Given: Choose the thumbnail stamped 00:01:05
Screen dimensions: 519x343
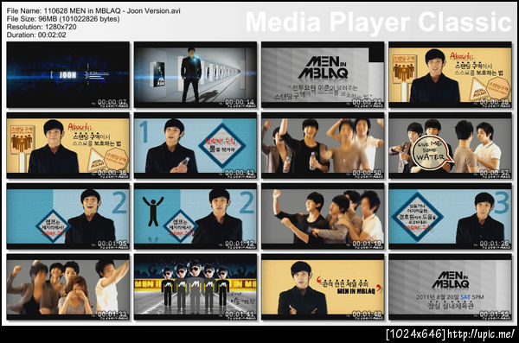Looking at the screenshot, I should click(67, 216).
